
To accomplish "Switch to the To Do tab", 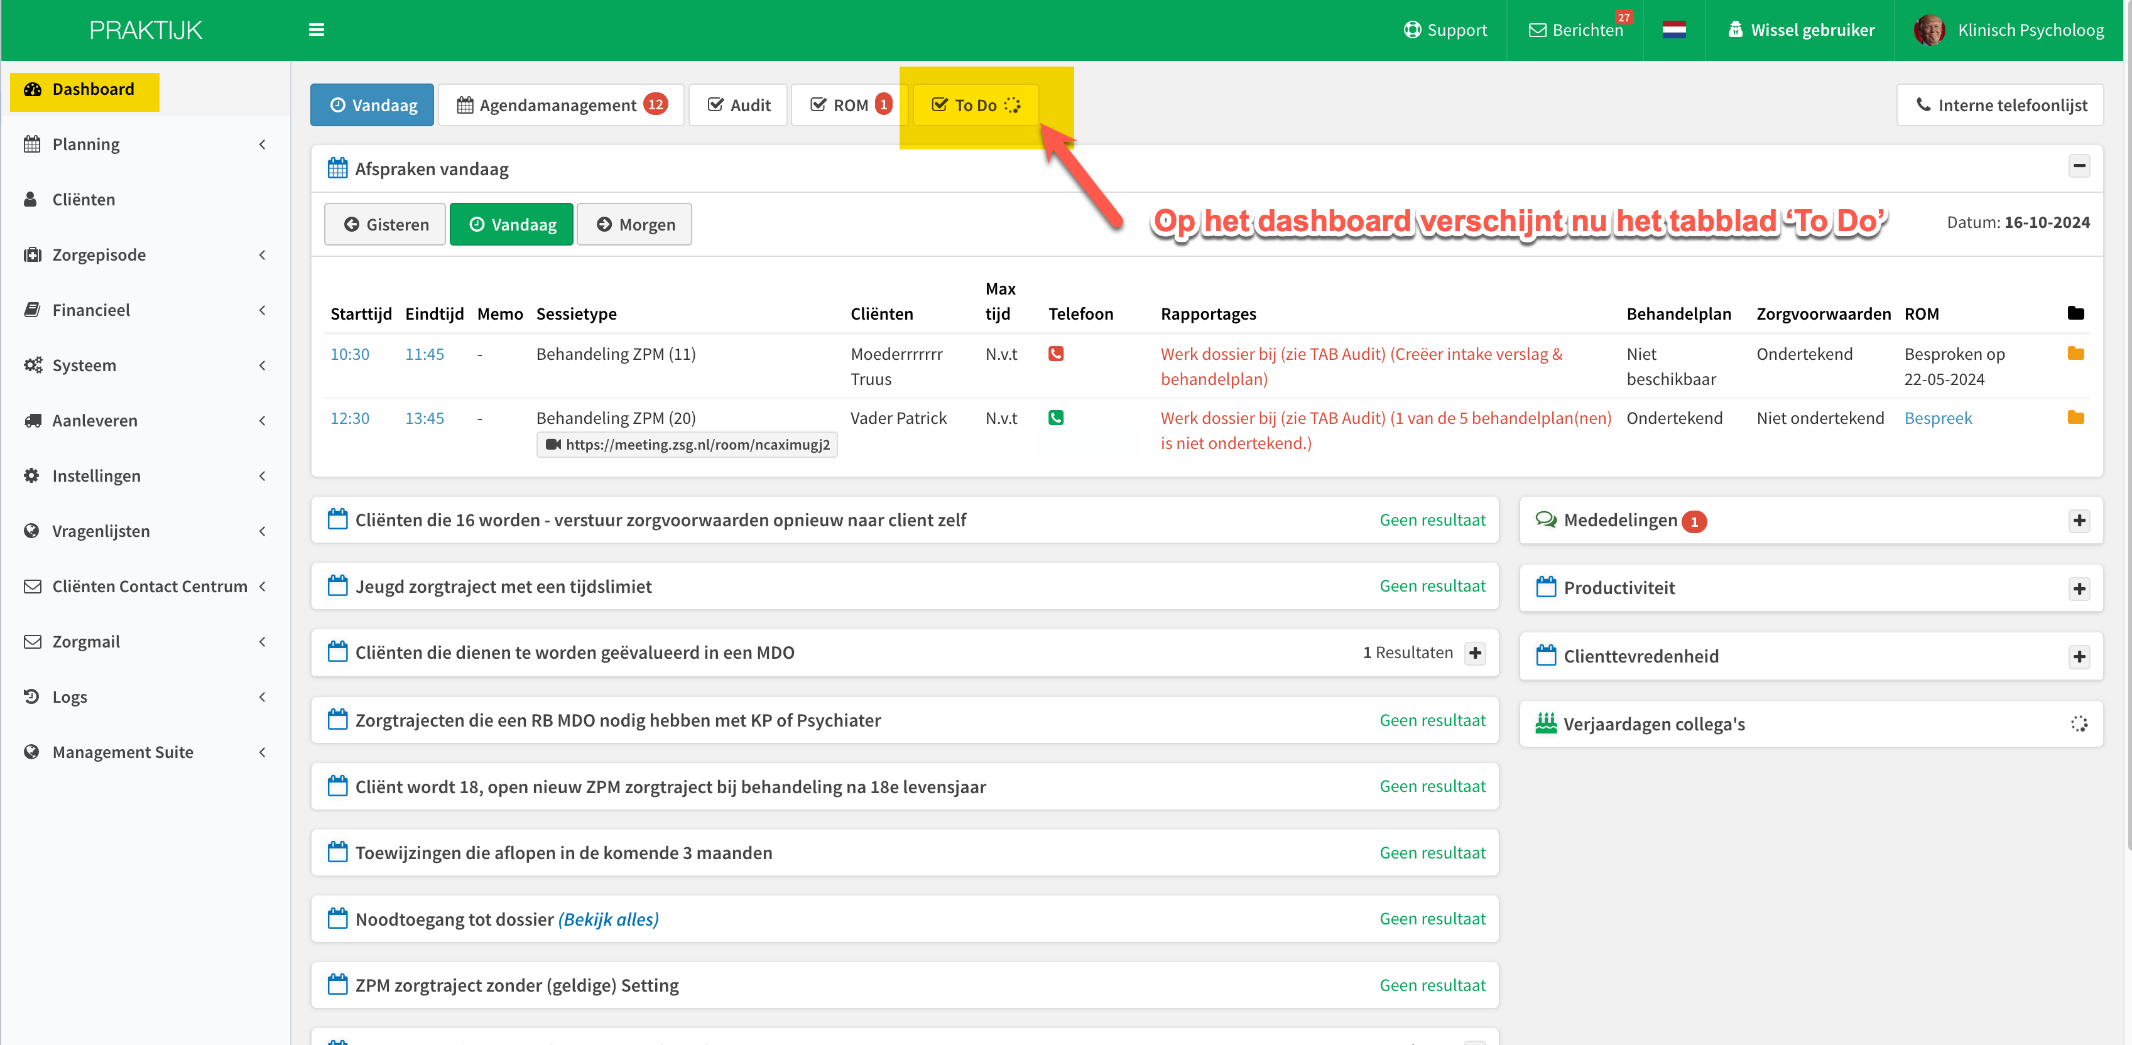I will coord(976,105).
